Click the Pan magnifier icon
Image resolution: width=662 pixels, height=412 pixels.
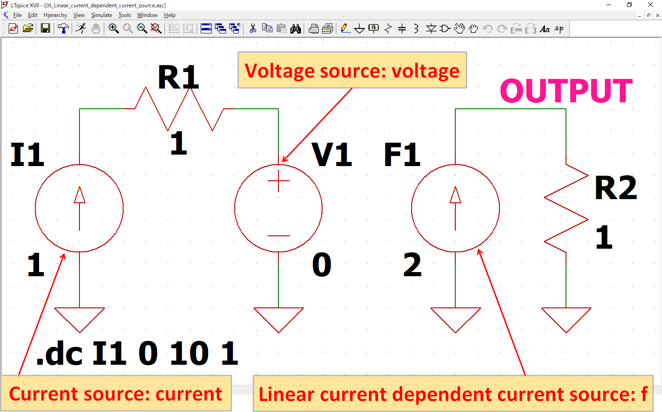pyautogui.click(x=128, y=28)
